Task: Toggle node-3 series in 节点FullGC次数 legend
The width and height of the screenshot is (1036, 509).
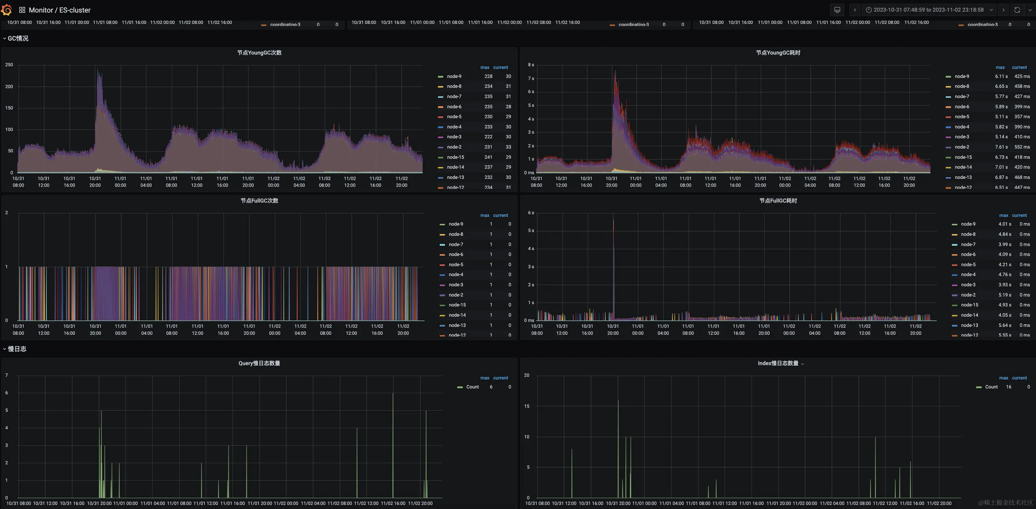Action: click(456, 285)
